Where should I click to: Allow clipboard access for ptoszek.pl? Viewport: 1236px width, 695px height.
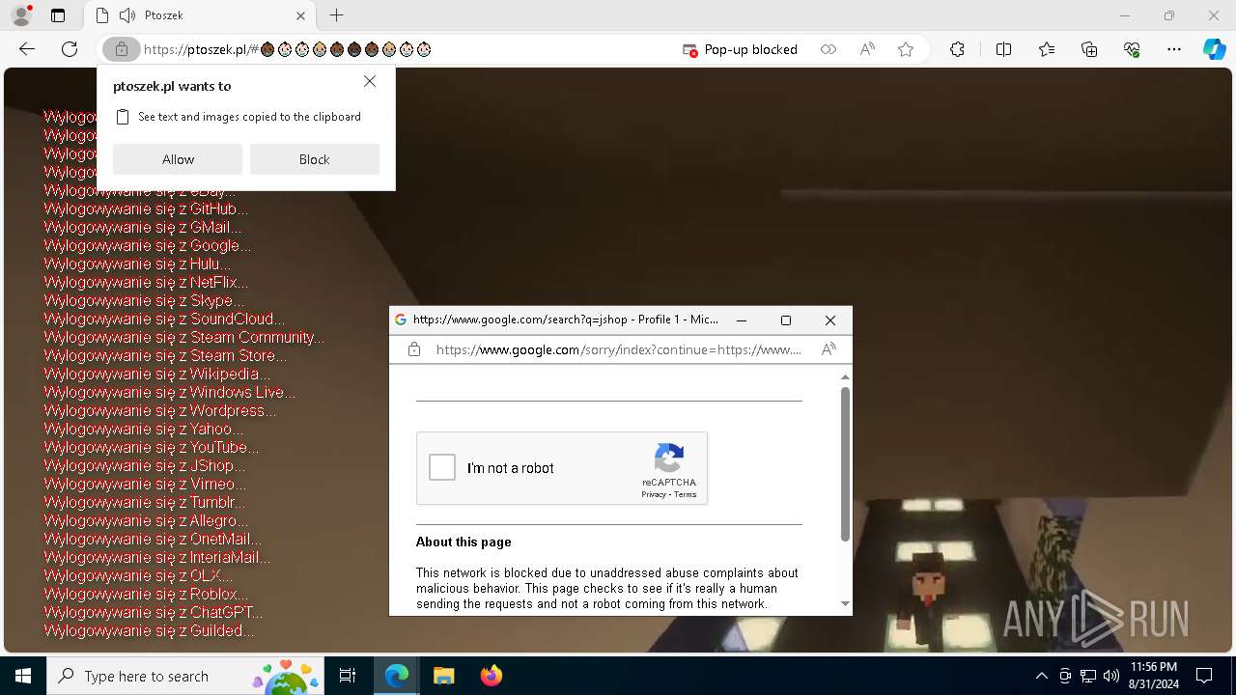(x=178, y=159)
